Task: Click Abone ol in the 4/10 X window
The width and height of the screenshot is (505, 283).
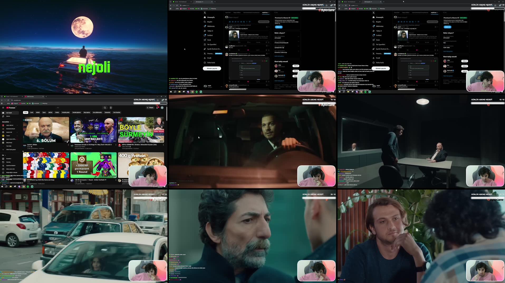Action: pyautogui.click(x=279, y=27)
